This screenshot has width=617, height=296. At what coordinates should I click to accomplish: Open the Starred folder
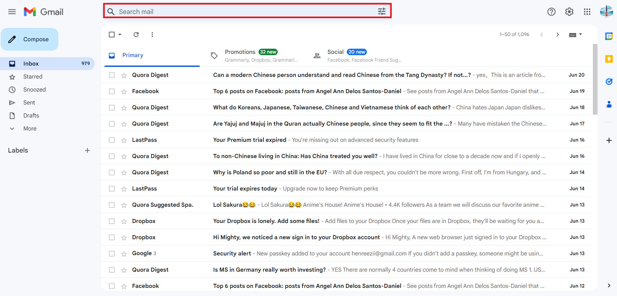47,77
